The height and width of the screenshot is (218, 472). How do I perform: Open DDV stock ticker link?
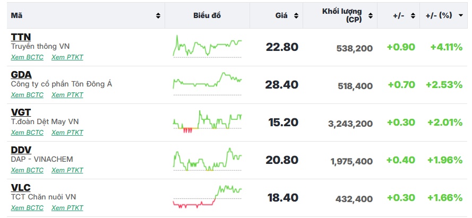(x=21, y=150)
